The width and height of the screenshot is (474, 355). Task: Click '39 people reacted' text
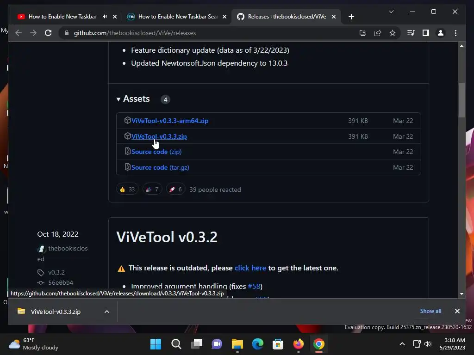pyautogui.click(x=215, y=190)
